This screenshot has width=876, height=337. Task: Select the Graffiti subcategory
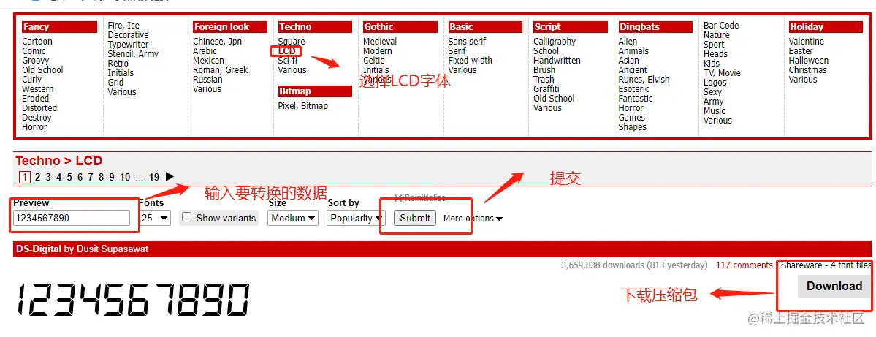point(546,89)
